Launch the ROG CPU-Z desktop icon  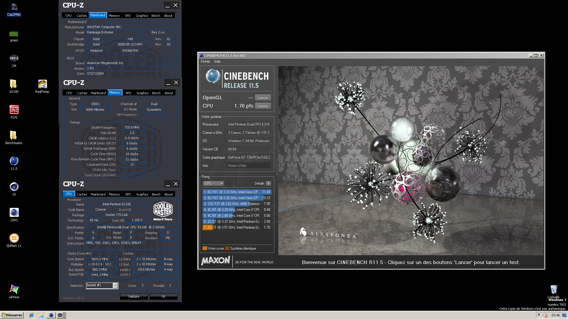pyautogui.click(x=14, y=112)
